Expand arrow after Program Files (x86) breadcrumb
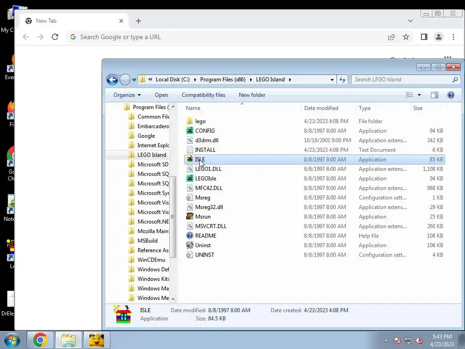Screen dimensions: 465x349 click(251, 80)
